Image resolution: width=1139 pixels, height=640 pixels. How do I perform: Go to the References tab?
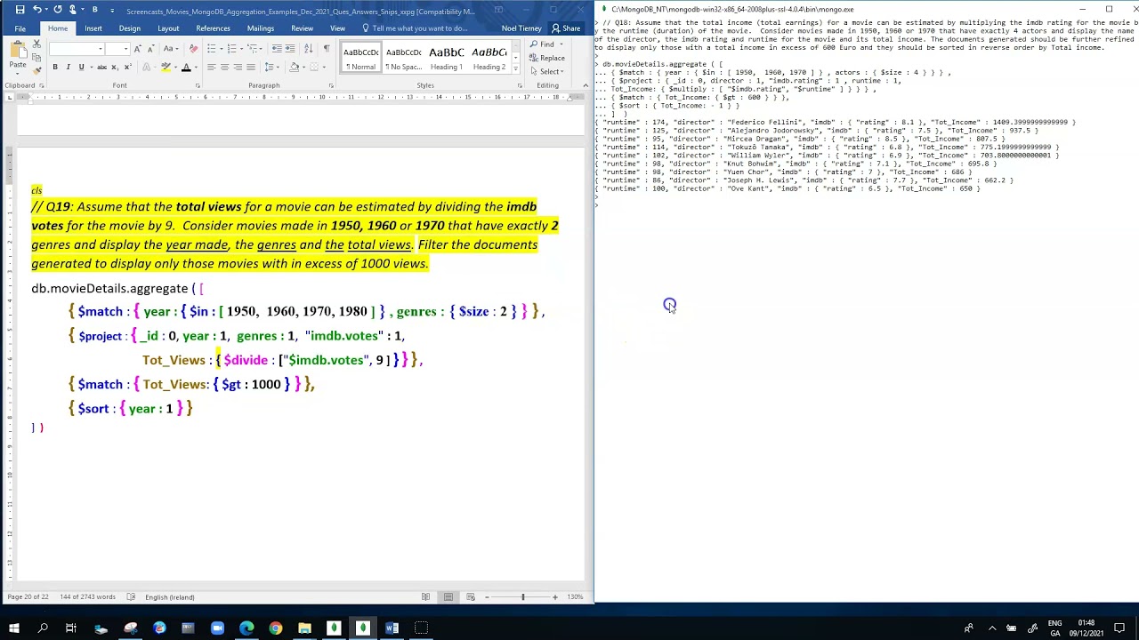click(x=213, y=28)
